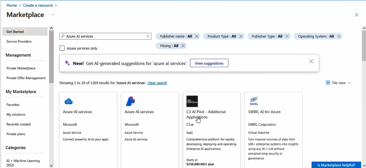Open the cloud-icon Azure AI services logo
The width and height of the screenshot is (366, 168).
(68, 101)
